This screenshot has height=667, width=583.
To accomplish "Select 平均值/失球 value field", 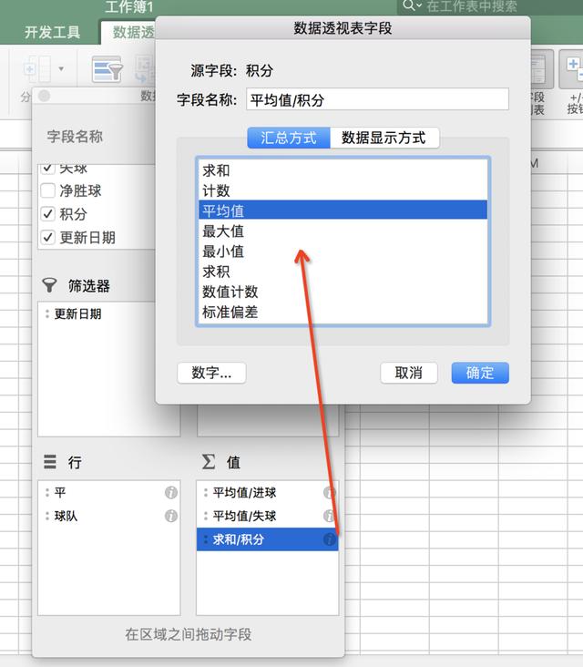I will click(244, 516).
